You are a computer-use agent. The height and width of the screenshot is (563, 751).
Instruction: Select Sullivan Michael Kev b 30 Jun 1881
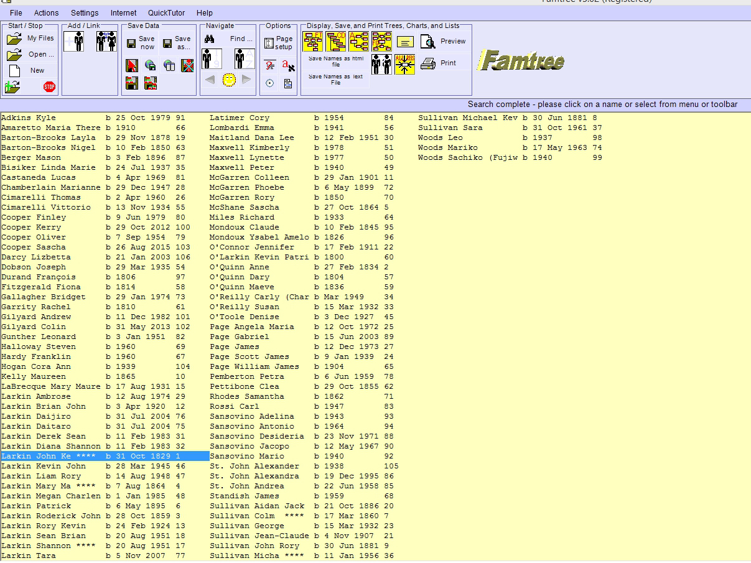[521, 118]
